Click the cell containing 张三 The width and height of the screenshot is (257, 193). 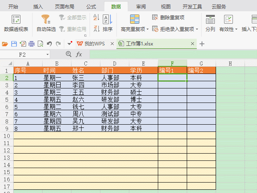(86, 78)
